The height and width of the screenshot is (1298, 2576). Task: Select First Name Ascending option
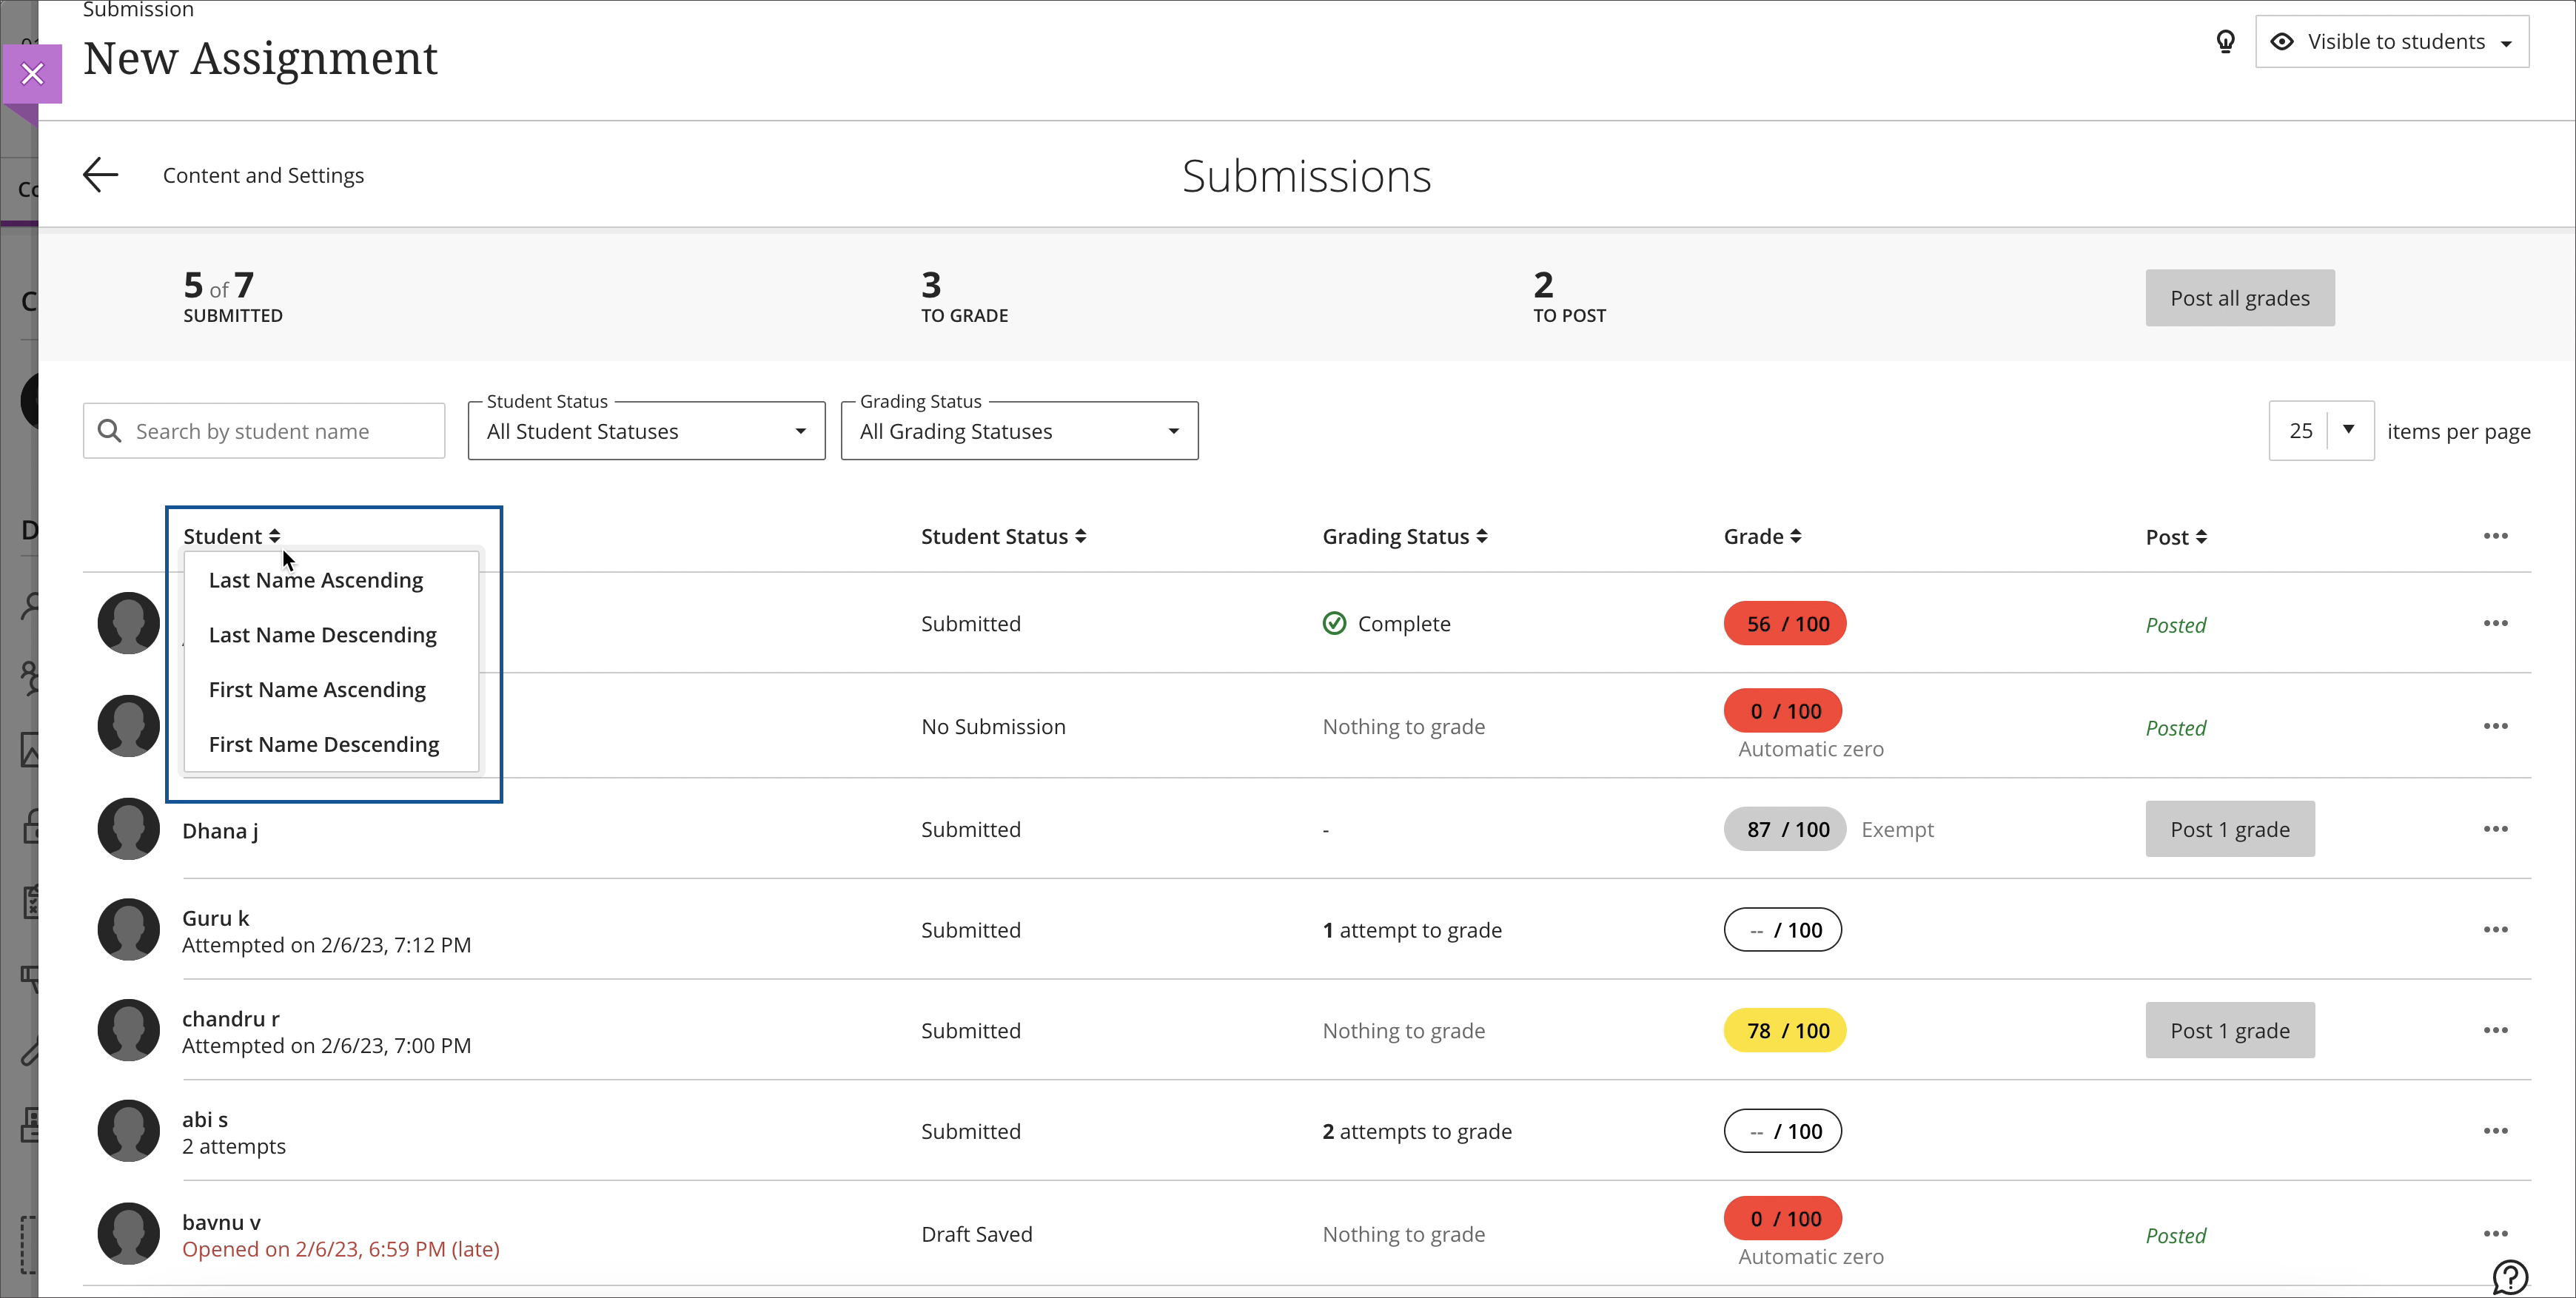click(x=317, y=690)
